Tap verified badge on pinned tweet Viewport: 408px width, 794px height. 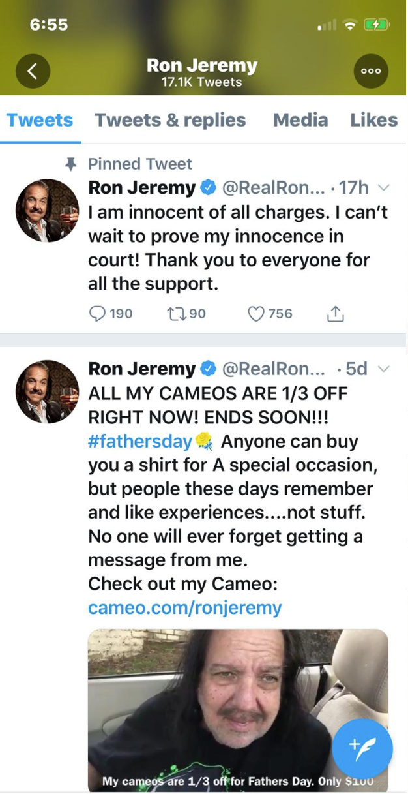tap(209, 188)
